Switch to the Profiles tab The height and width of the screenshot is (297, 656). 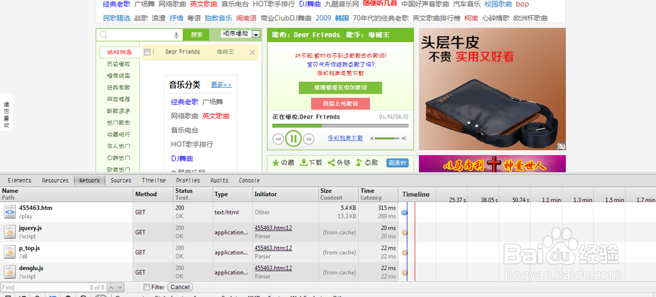point(188,181)
